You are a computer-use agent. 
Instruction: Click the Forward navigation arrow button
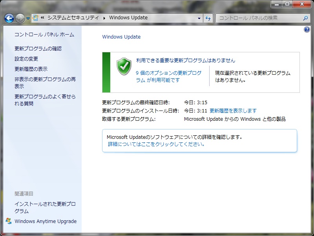pos(20,18)
